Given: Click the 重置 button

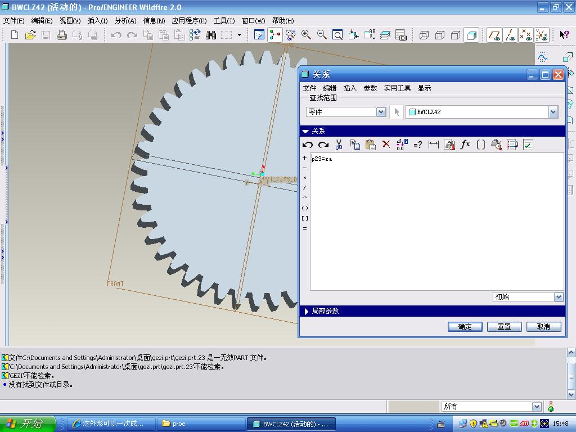Looking at the screenshot, I should point(504,327).
